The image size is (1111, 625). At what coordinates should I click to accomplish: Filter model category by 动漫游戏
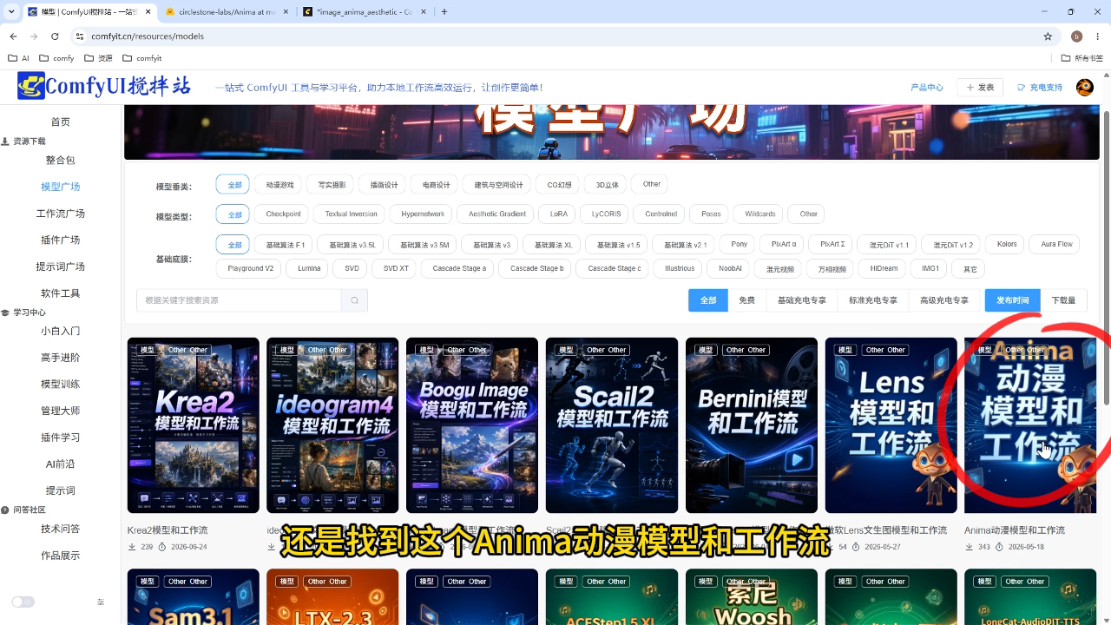pos(279,185)
